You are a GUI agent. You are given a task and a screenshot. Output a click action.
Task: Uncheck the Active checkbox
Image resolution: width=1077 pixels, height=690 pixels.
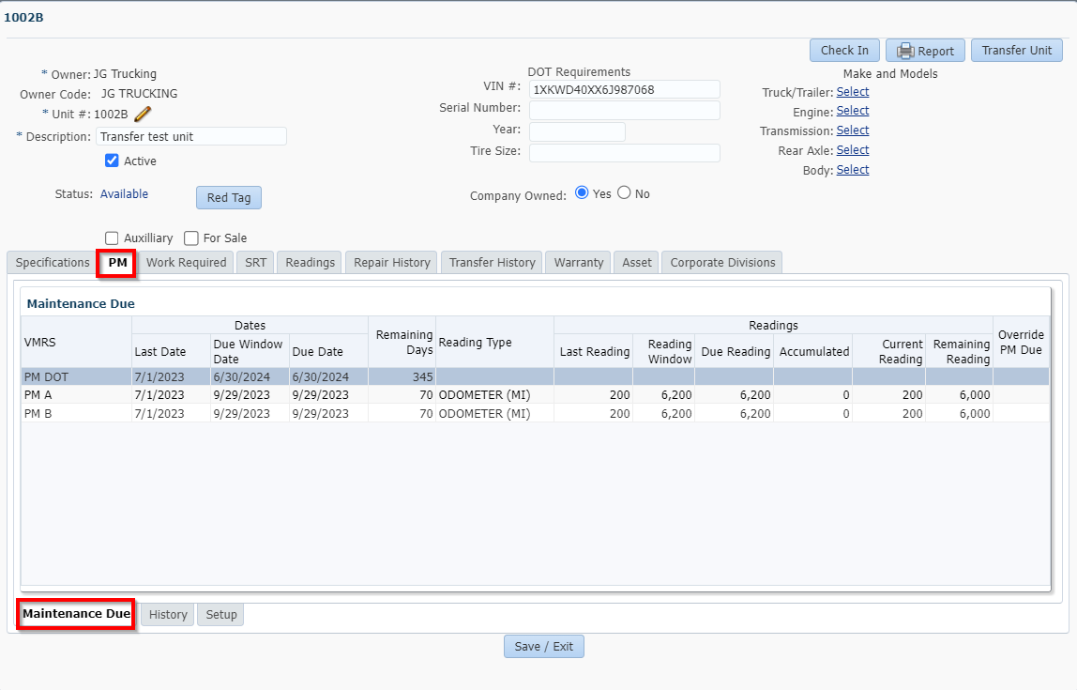[x=113, y=161]
